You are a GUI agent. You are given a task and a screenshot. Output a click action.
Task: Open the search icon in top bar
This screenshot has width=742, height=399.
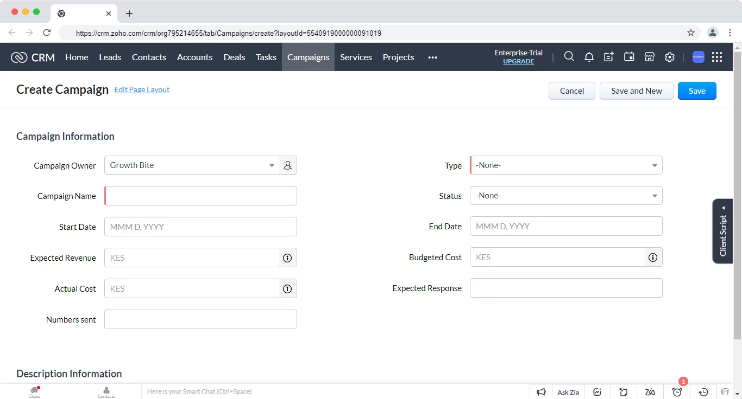pyautogui.click(x=569, y=56)
